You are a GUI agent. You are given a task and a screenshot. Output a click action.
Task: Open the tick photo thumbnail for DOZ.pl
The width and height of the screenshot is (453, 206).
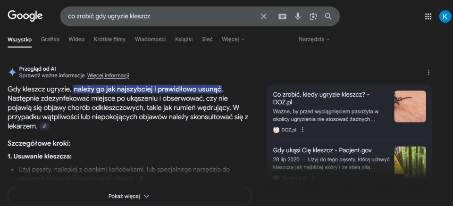[x=410, y=107]
